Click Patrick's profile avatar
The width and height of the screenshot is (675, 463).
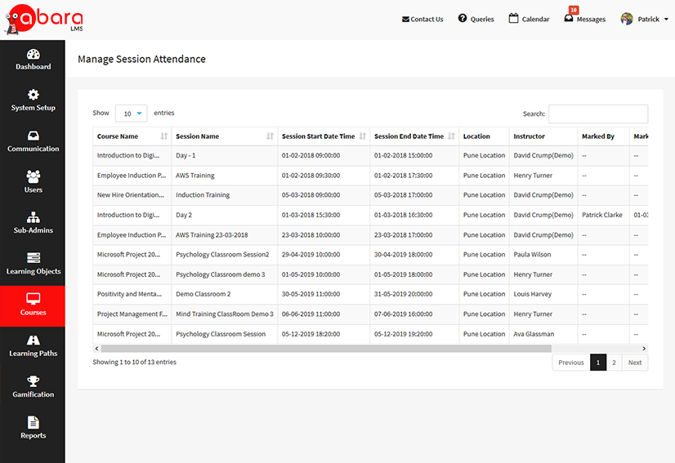click(627, 19)
